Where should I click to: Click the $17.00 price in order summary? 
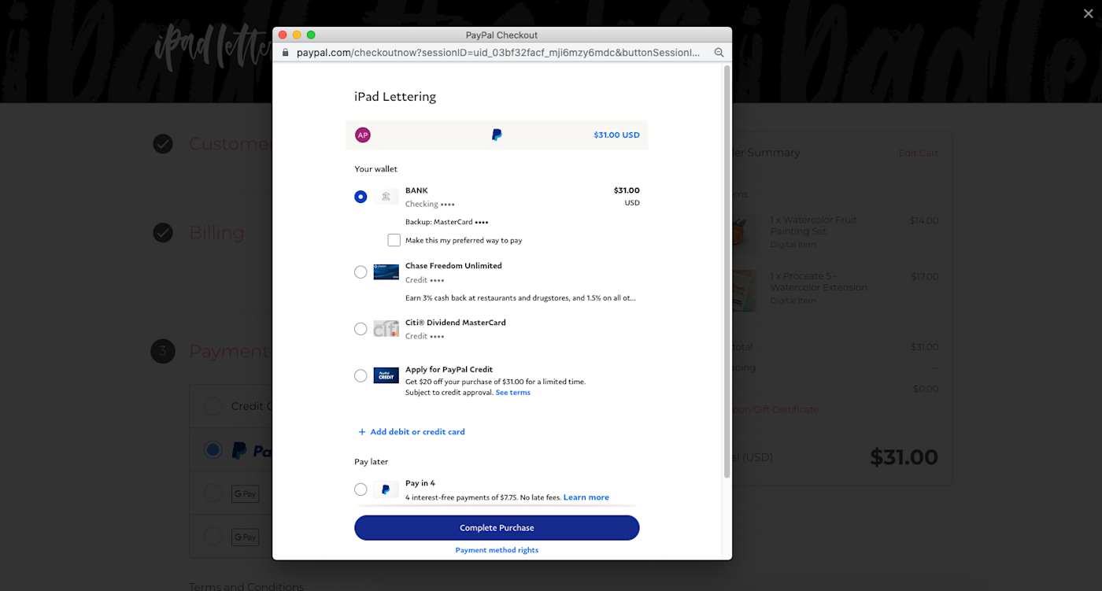[924, 277]
